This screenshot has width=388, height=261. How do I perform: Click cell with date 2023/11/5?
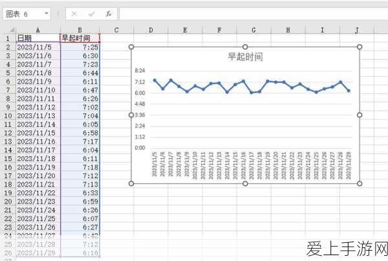pyautogui.click(x=38, y=47)
